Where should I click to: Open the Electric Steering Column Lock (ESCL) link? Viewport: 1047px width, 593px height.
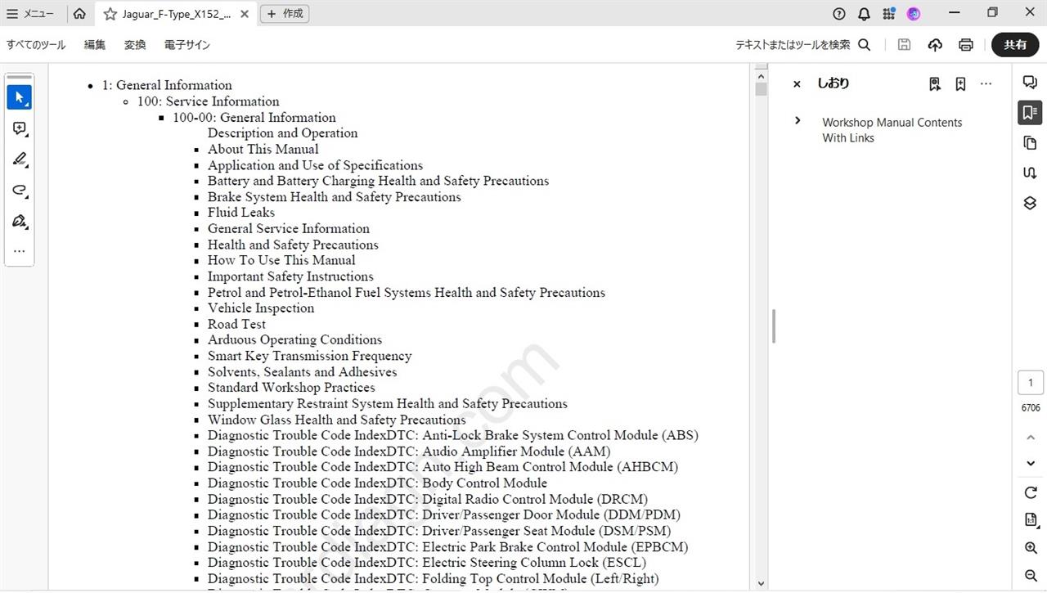pyautogui.click(x=426, y=563)
